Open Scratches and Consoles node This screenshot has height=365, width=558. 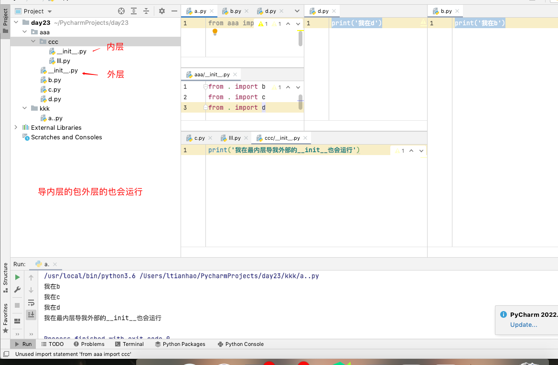[62, 137]
